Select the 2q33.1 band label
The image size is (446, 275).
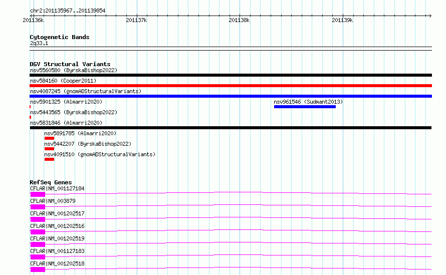tap(39, 43)
